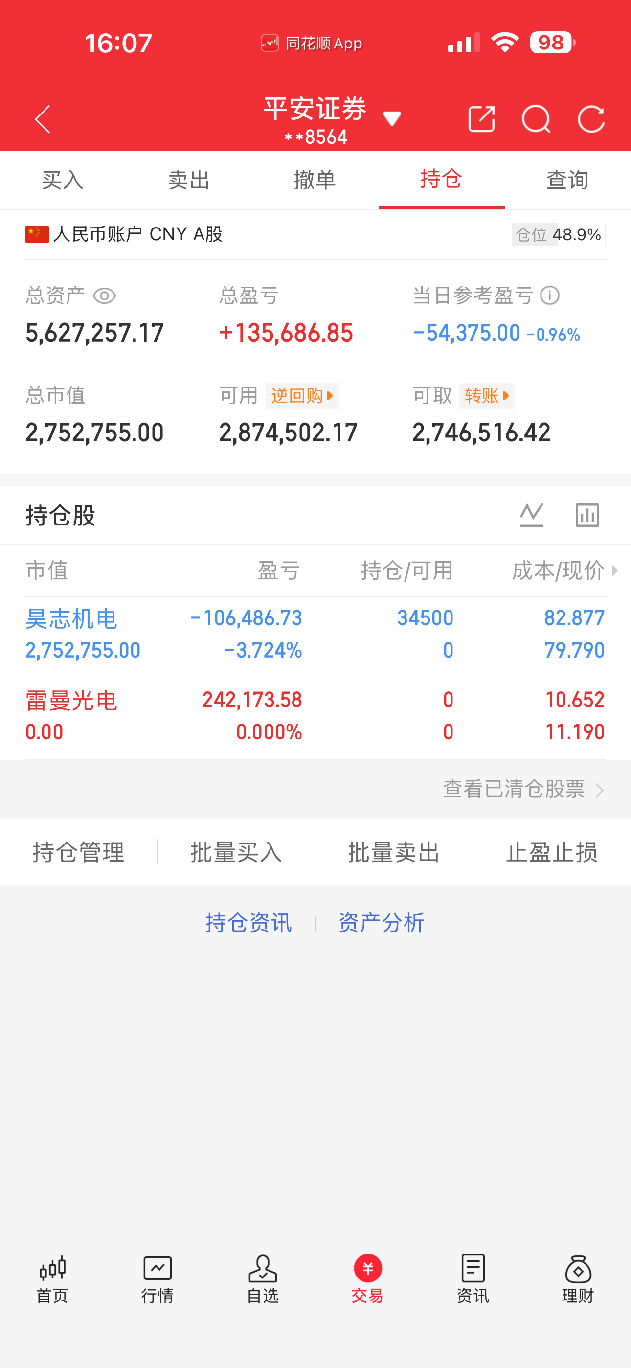631x1368 pixels.
Task: Tap 人民币账户 CNY A股 account label
Action: point(124,234)
